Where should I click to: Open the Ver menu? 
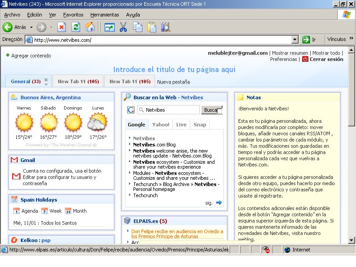click(x=53, y=15)
